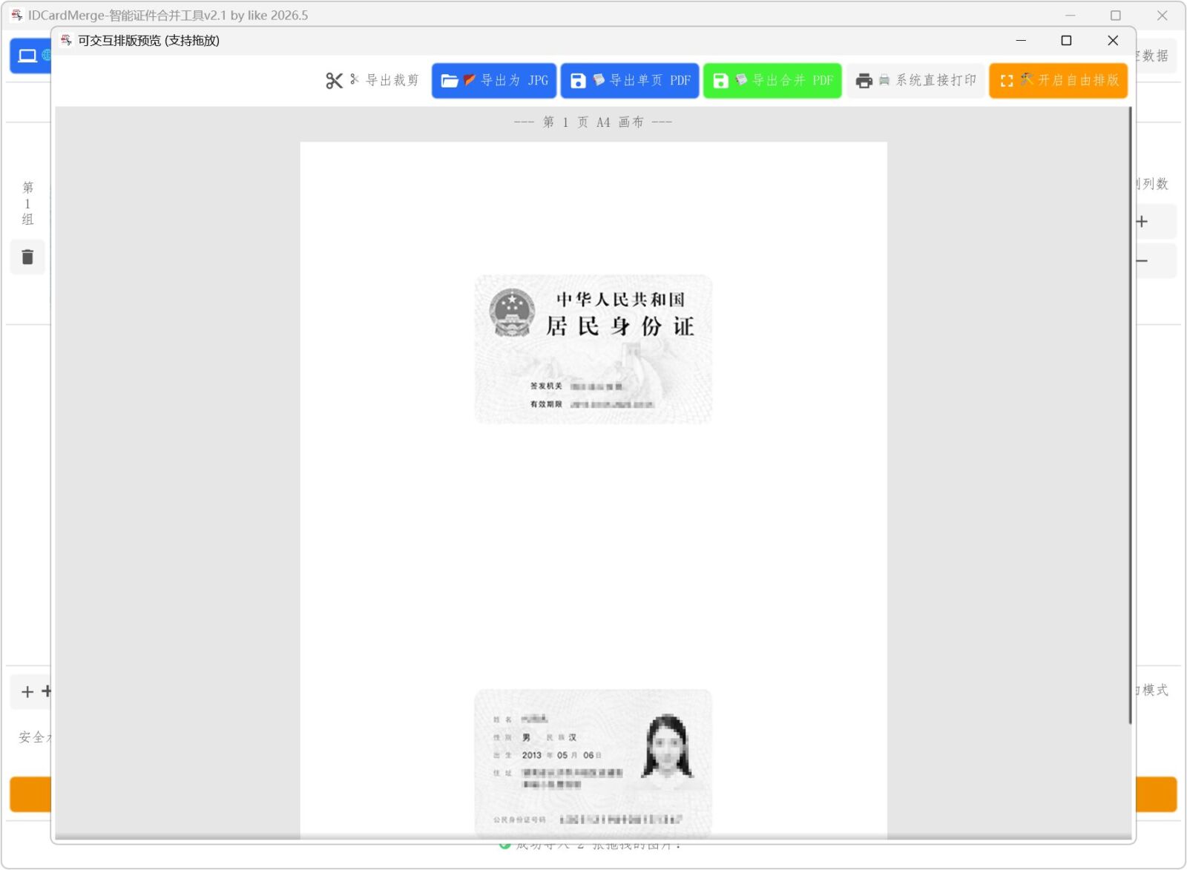Click 导出裁剪 export crop button label
Screen dimensions: 1187x870
[392, 80]
